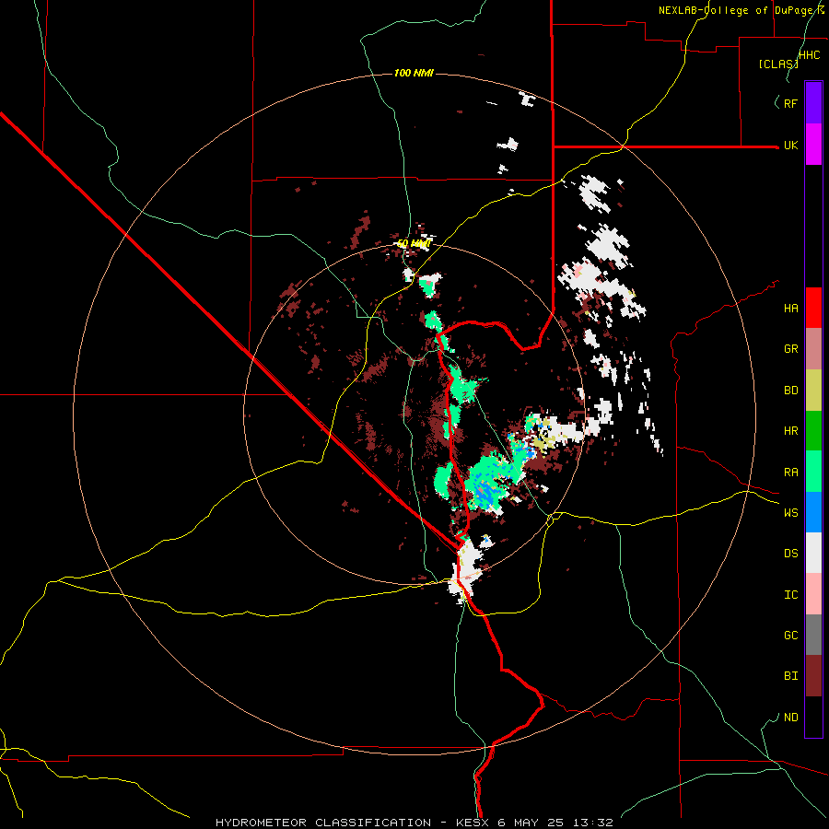Image resolution: width=829 pixels, height=829 pixels.
Task: Click the [CLAS] legend heading
Action: click(778, 64)
